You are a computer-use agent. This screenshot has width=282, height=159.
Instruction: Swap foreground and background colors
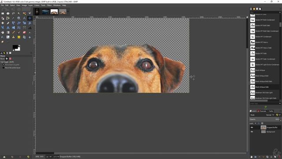[x=19, y=45]
